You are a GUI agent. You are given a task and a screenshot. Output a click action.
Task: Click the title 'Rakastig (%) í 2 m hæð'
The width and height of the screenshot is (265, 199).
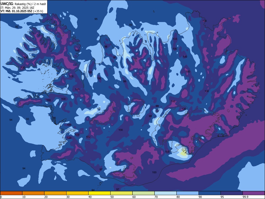(30, 4)
